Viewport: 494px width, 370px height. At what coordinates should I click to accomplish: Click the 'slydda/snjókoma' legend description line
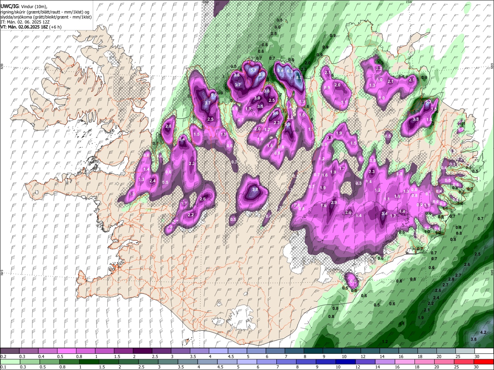[x=46, y=17]
